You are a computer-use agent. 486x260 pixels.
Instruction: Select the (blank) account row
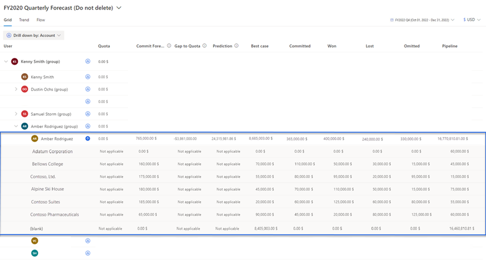tap(243, 229)
